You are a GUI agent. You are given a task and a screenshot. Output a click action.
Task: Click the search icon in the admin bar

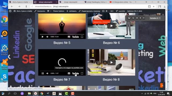(x=163, y=15)
